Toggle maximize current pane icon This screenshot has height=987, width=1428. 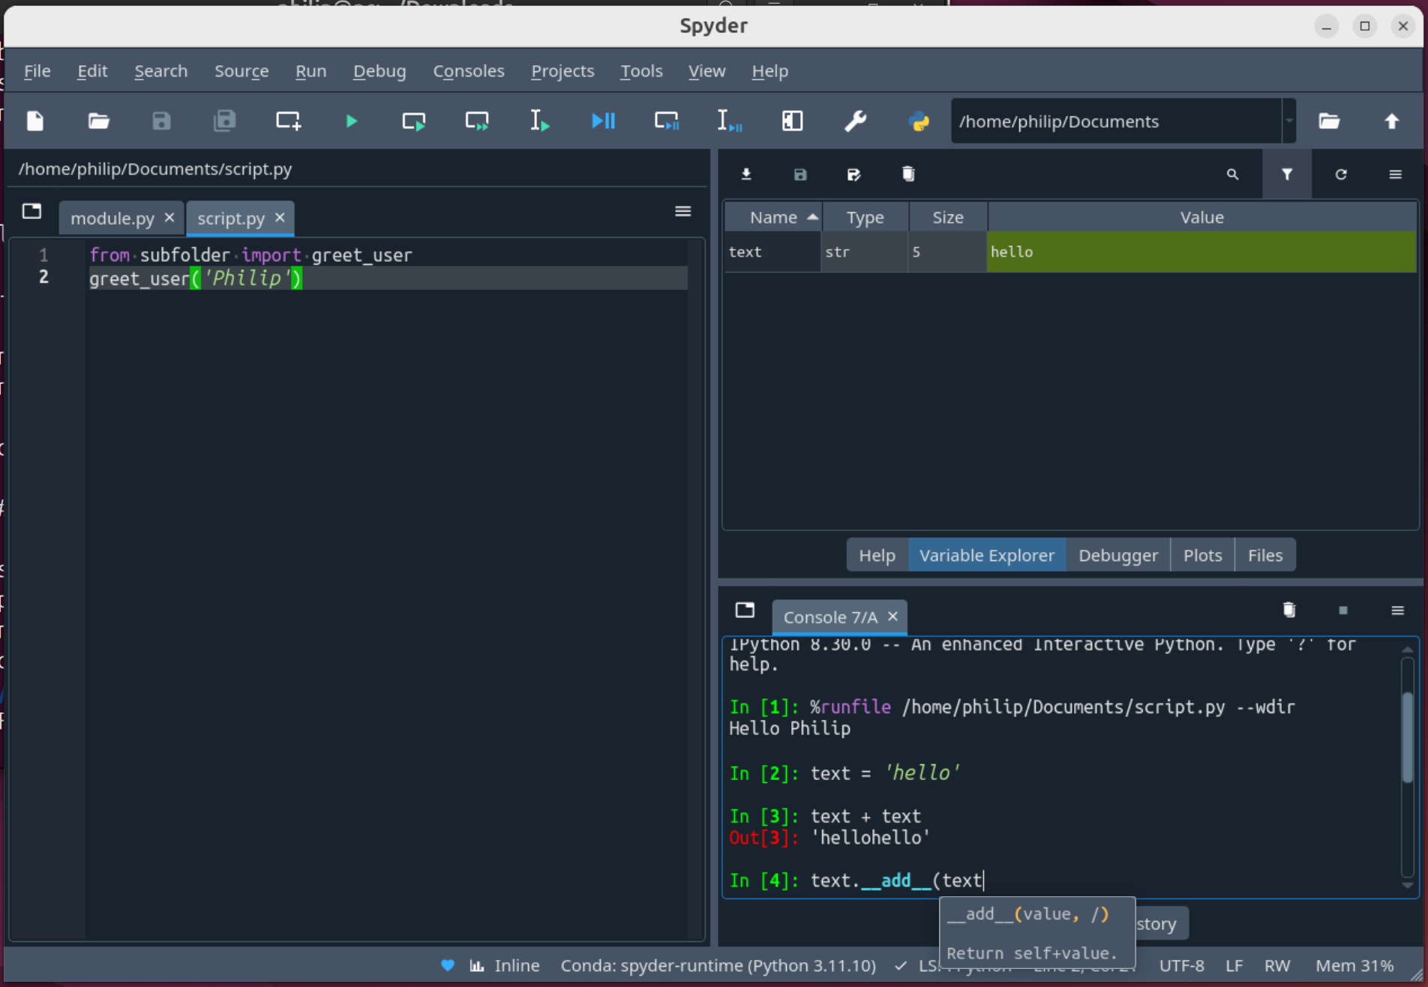tap(792, 121)
